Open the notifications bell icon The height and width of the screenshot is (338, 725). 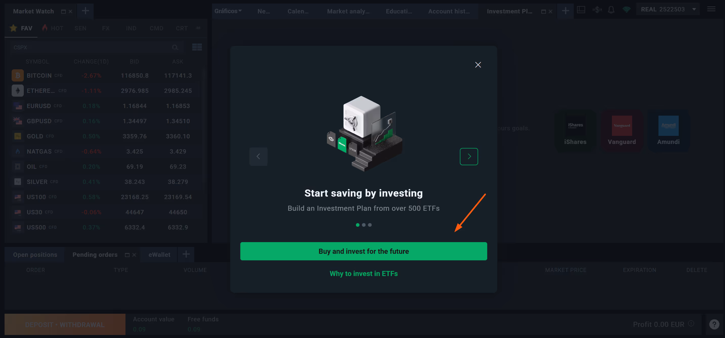click(x=611, y=10)
